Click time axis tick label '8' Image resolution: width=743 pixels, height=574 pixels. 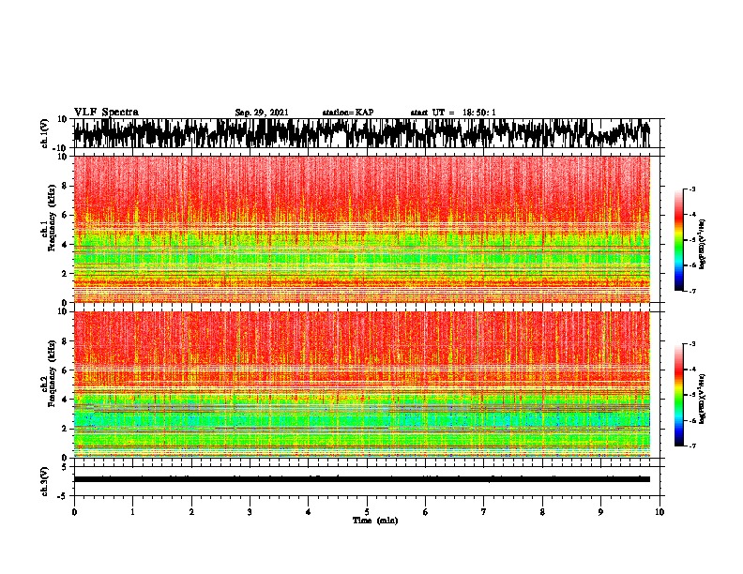[x=542, y=512]
